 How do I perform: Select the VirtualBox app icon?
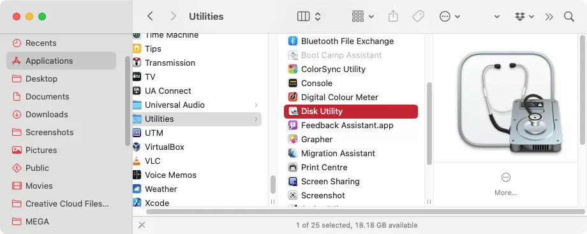pyautogui.click(x=137, y=147)
